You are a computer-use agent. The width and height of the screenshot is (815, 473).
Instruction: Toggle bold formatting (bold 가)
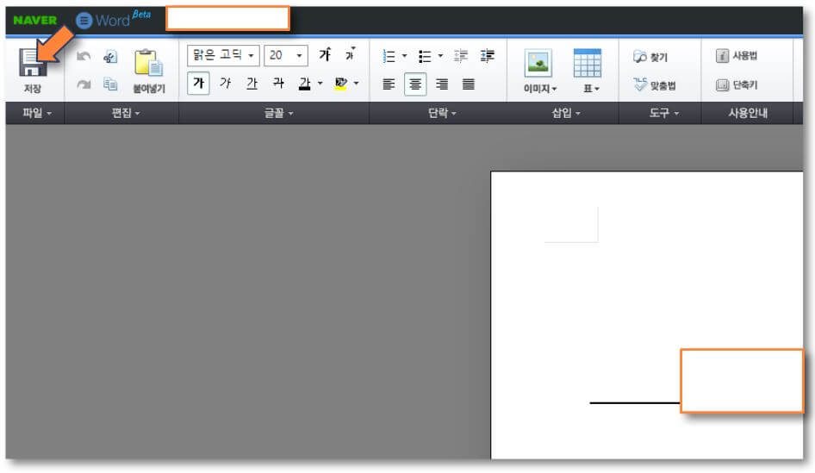198,84
